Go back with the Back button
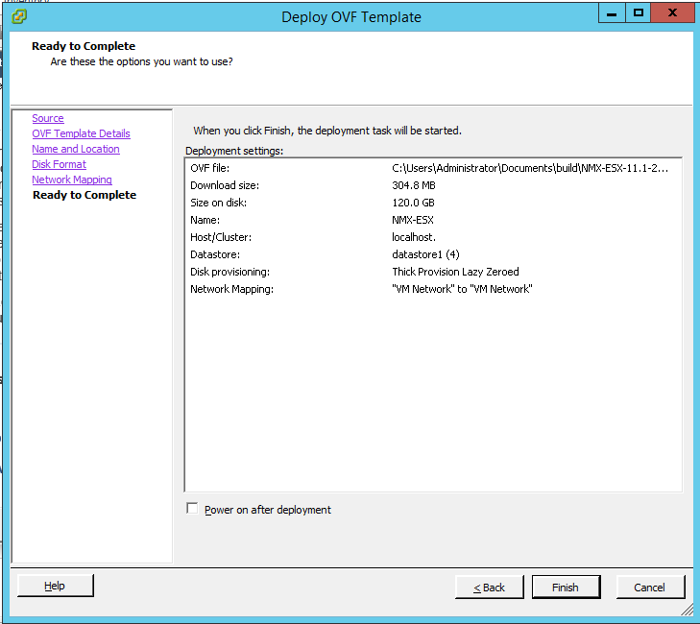700x624 pixels. coord(490,587)
